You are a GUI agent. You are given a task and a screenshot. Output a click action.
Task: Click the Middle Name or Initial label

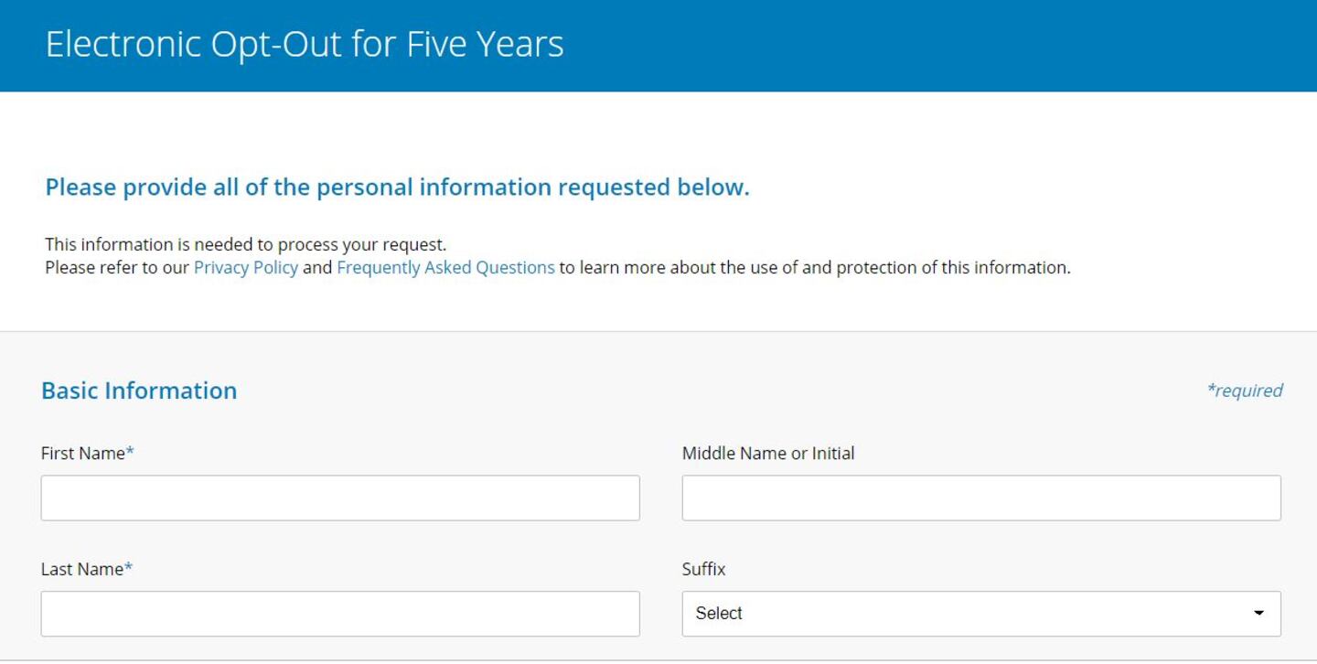(768, 454)
